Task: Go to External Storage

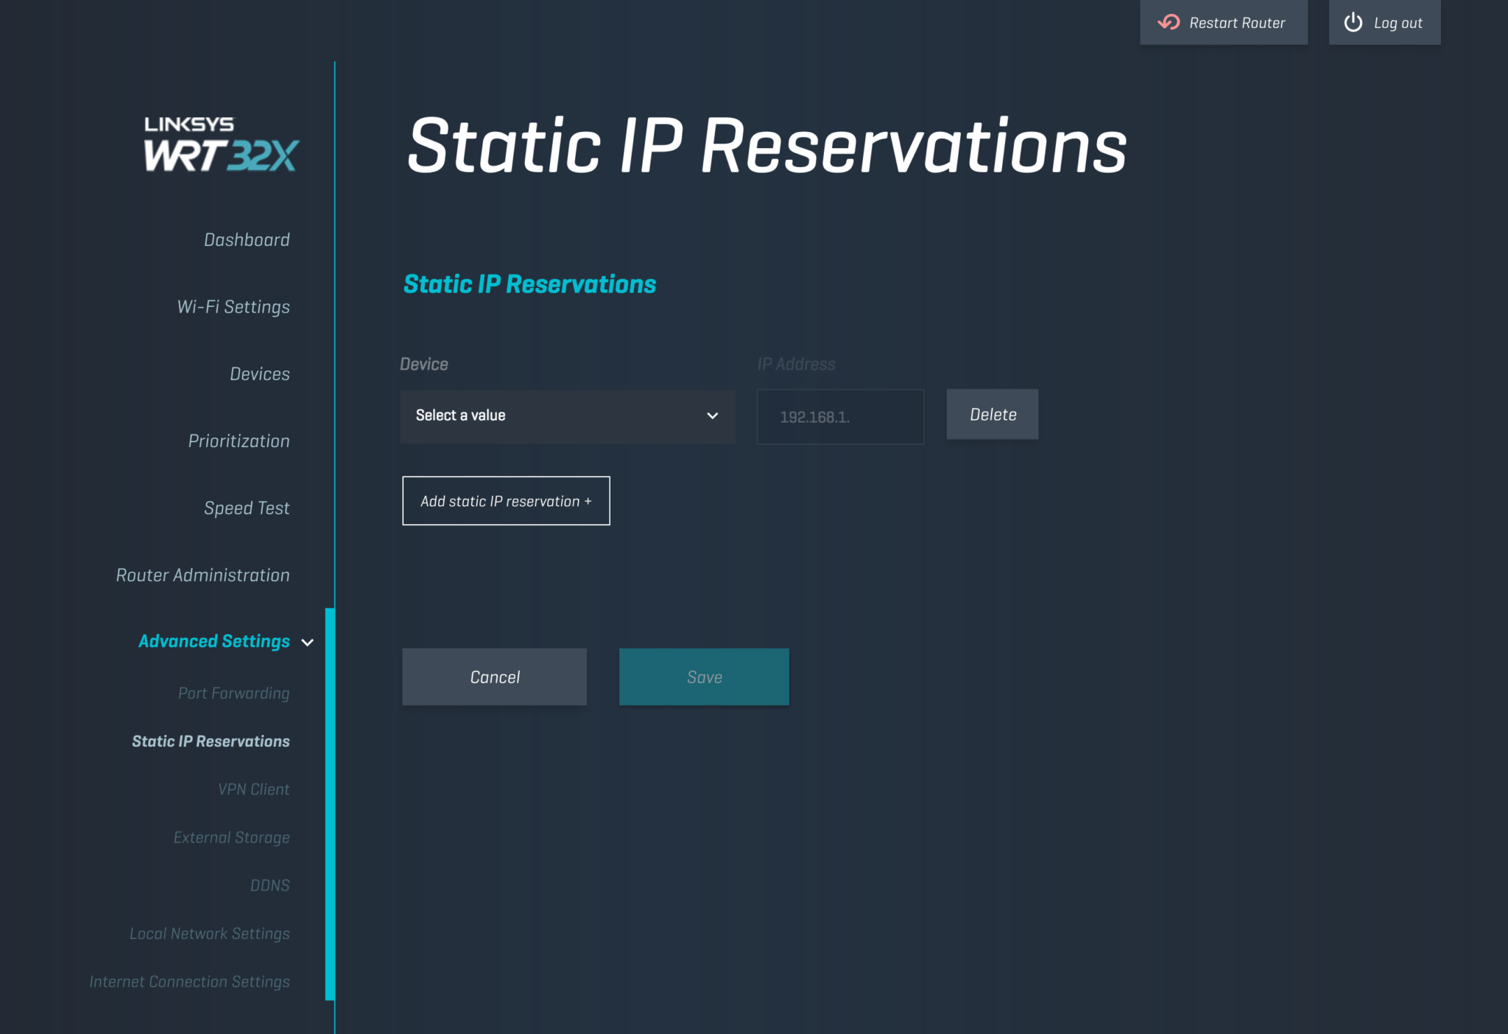Action: pos(231,837)
